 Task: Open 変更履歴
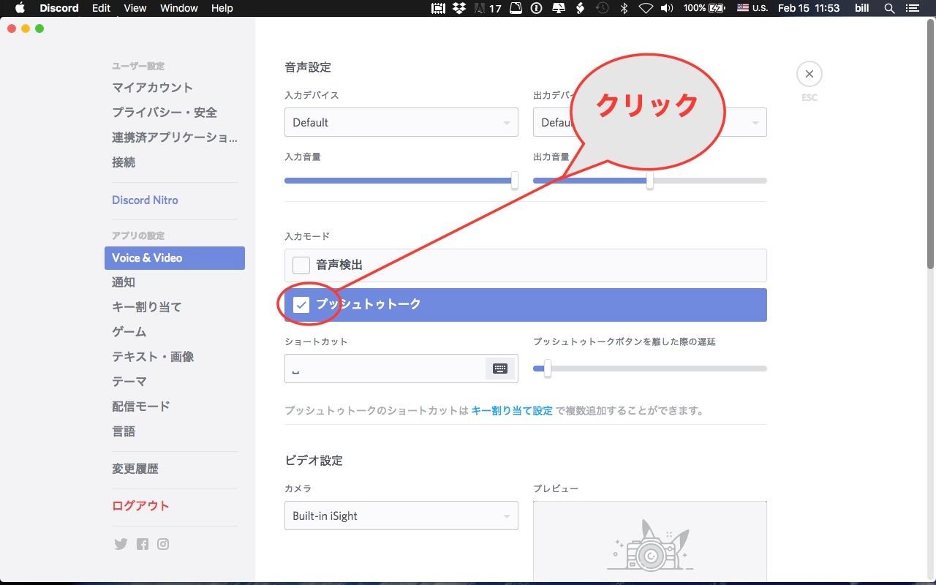click(135, 469)
